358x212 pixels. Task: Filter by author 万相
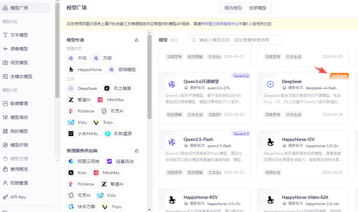tap(103, 58)
